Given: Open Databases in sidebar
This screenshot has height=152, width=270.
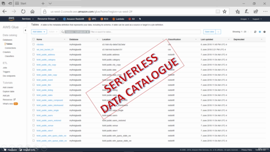Looking at the screenshot, I should pyautogui.click(x=8, y=40).
